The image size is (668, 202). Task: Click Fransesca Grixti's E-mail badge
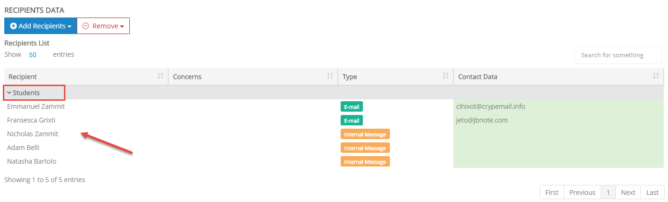(x=352, y=121)
